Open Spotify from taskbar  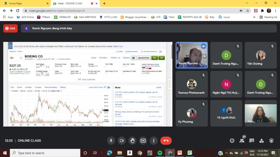[x=160, y=153]
